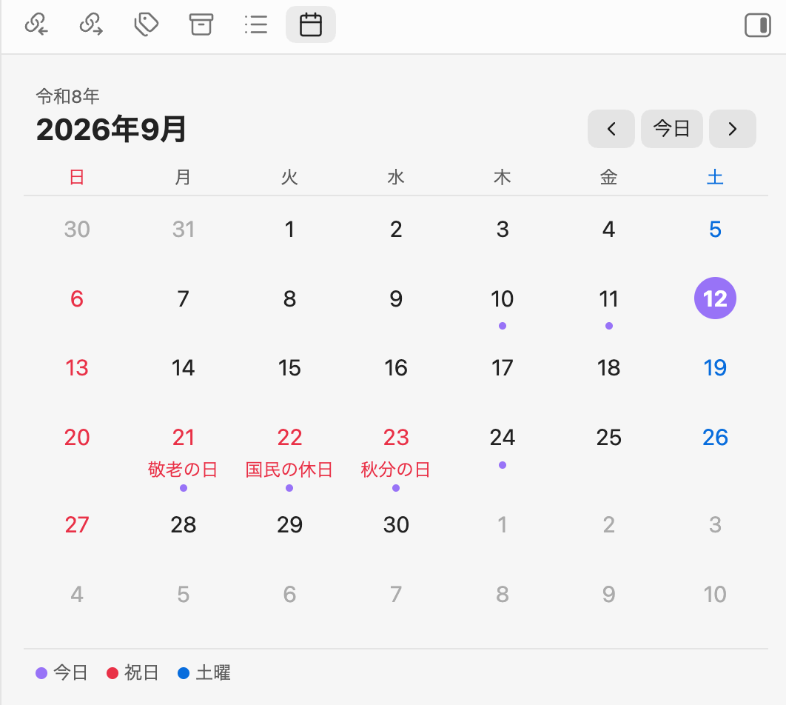Click the 水 Wednesday column header
Screen dimensions: 786x705
point(396,177)
